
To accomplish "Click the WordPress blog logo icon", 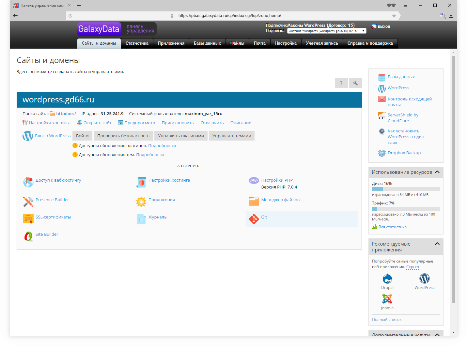I will [28, 136].
